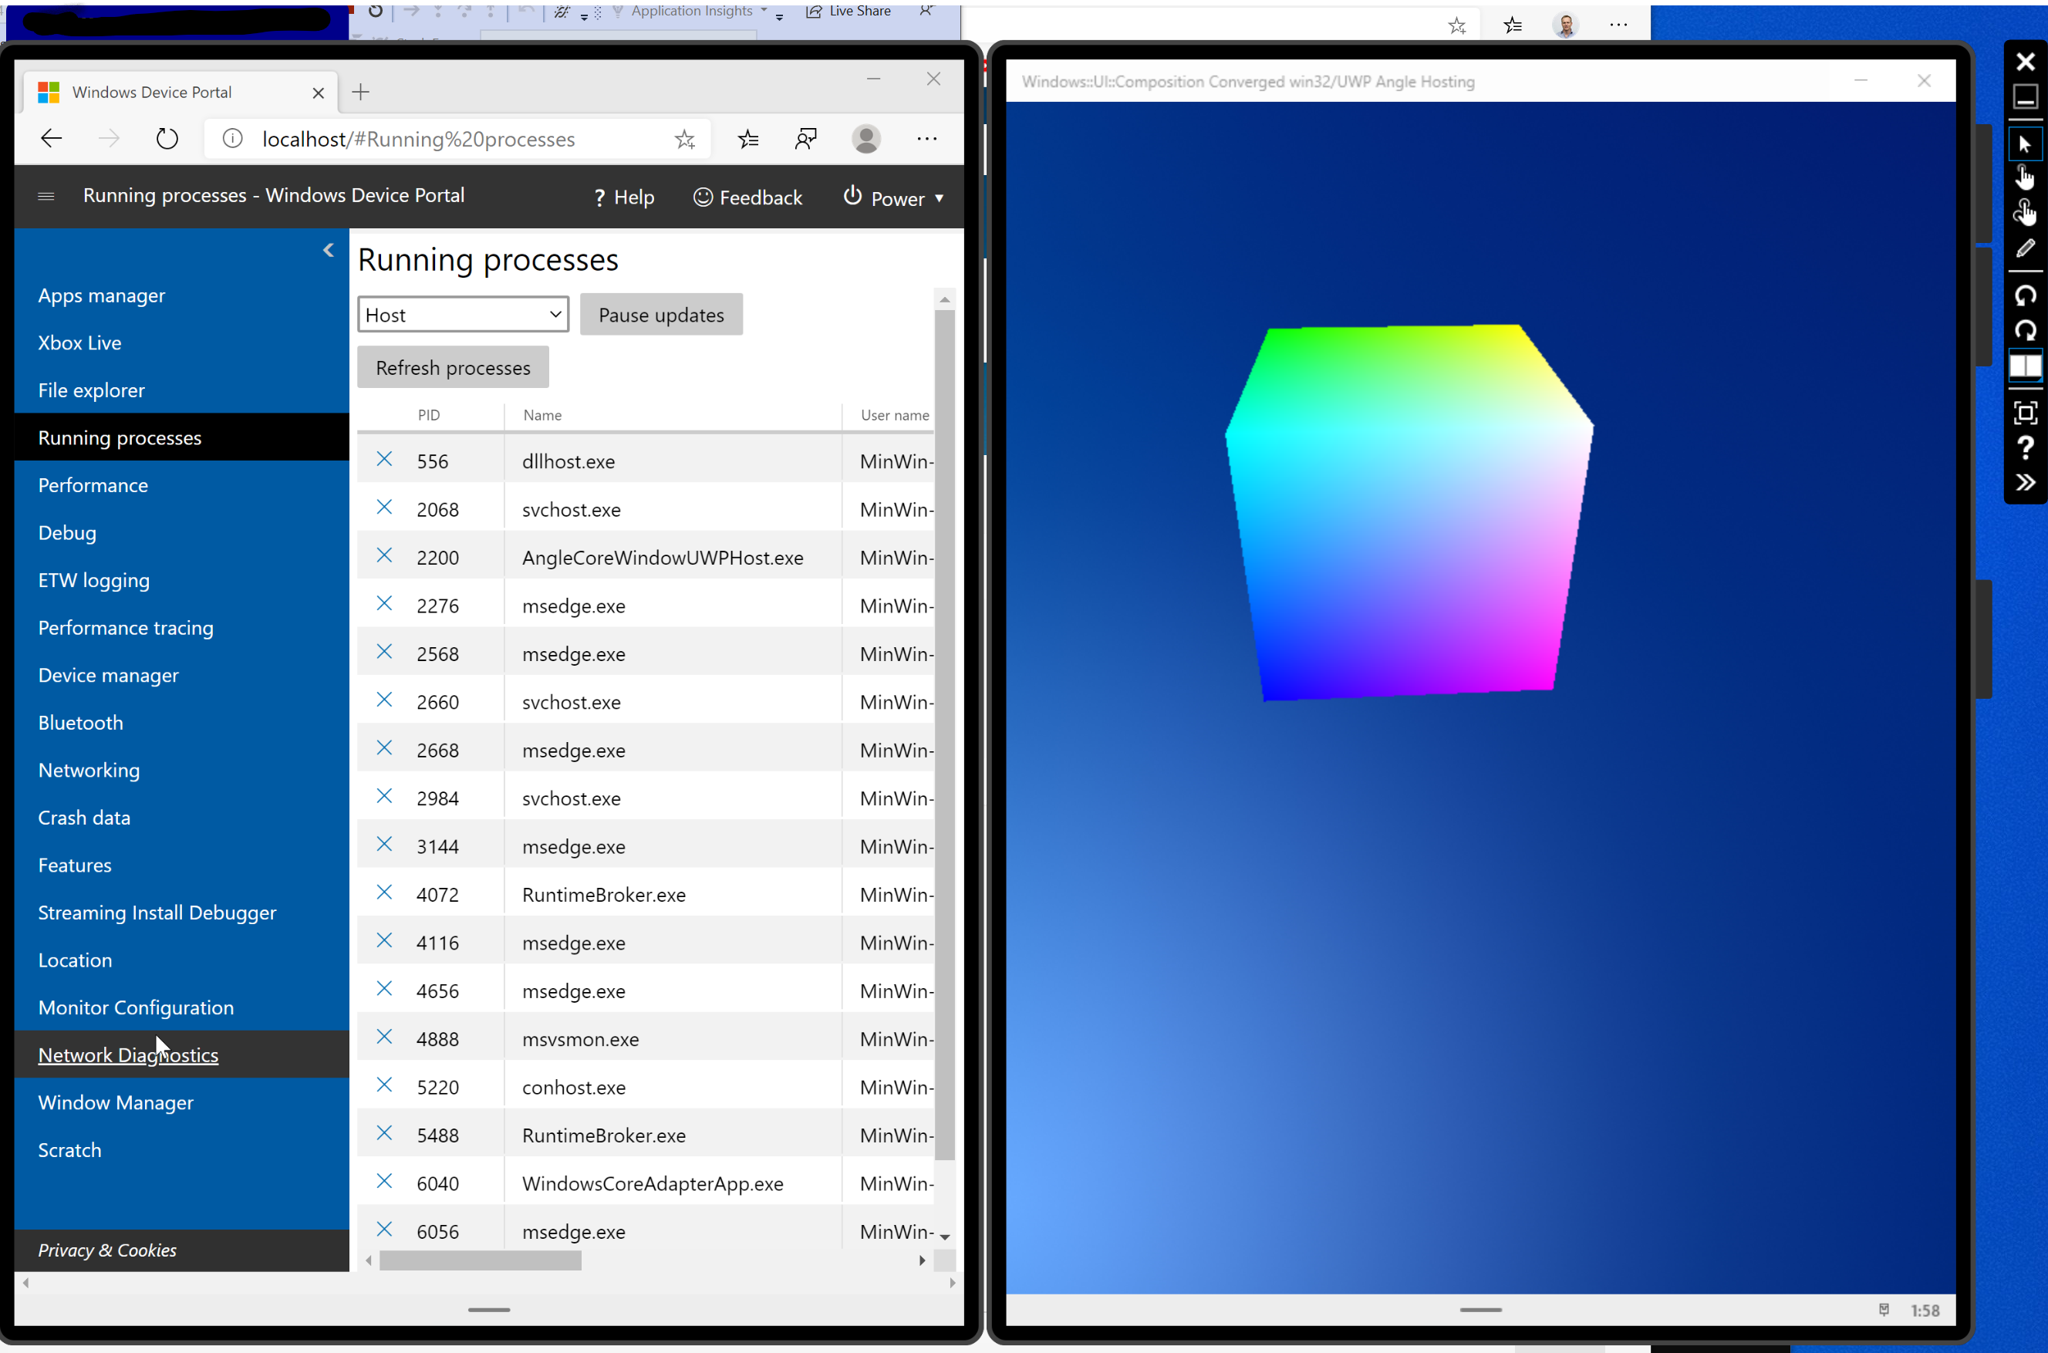Select the single-touch input tool in emulator toolbar
The height and width of the screenshot is (1353, 2048).
[2025, 177]
